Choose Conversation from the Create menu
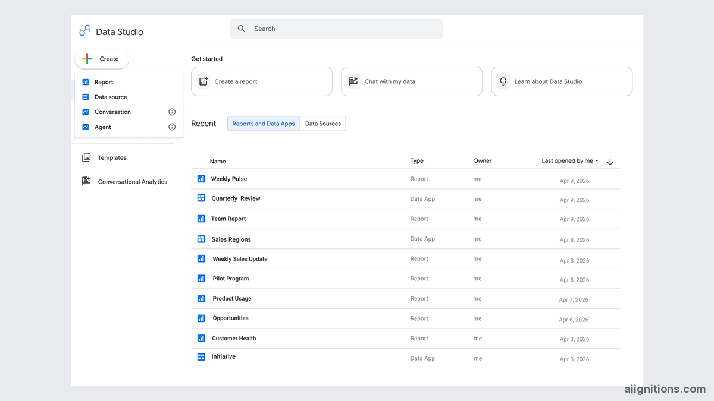The image size is (714, 401). (129, 112)
